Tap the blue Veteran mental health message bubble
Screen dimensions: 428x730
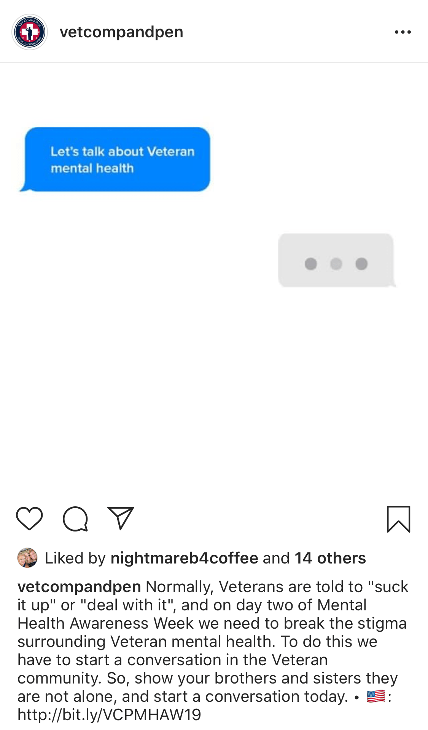pyautogui.click(x=115, y=159)
